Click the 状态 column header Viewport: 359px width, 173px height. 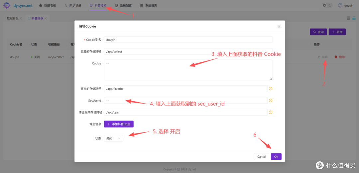[x=34, y=44]
